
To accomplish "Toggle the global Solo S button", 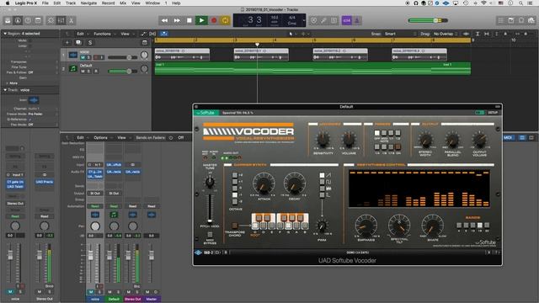I will [x=90, y=43].
